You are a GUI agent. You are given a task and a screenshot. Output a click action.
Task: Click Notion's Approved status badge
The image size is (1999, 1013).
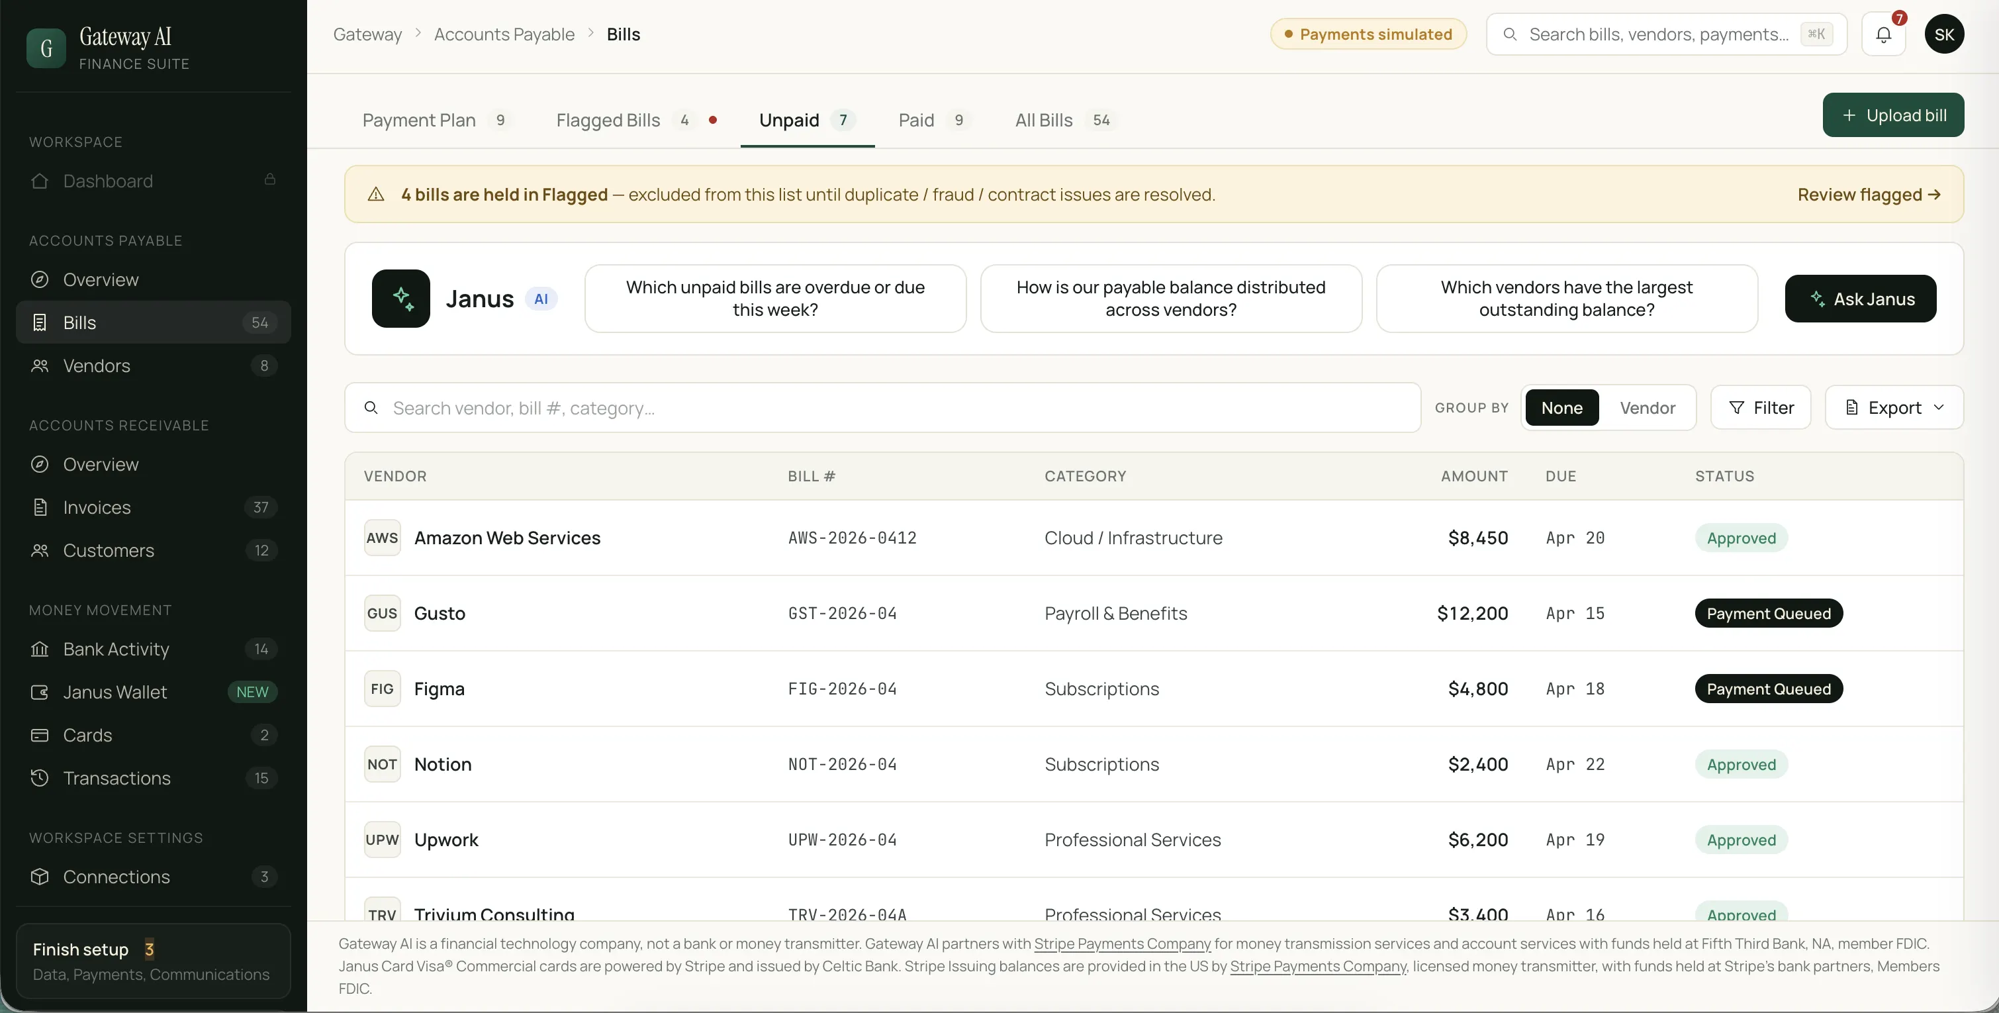(1741, 764)
